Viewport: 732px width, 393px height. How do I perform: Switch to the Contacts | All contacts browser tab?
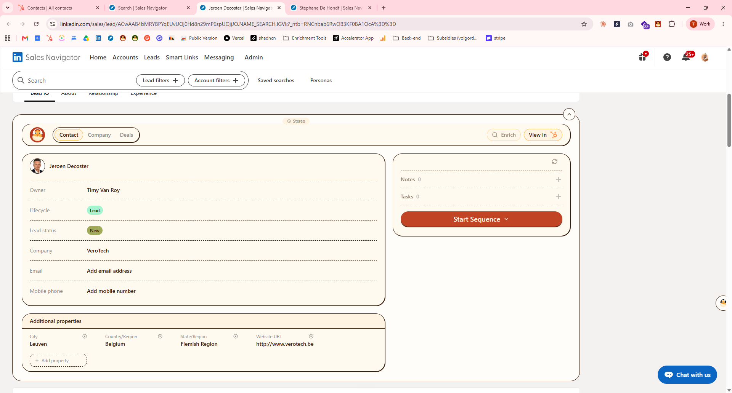click(59, 8)
